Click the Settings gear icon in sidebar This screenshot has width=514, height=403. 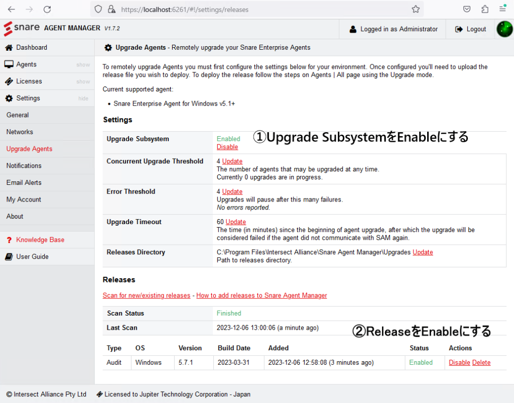9,98
